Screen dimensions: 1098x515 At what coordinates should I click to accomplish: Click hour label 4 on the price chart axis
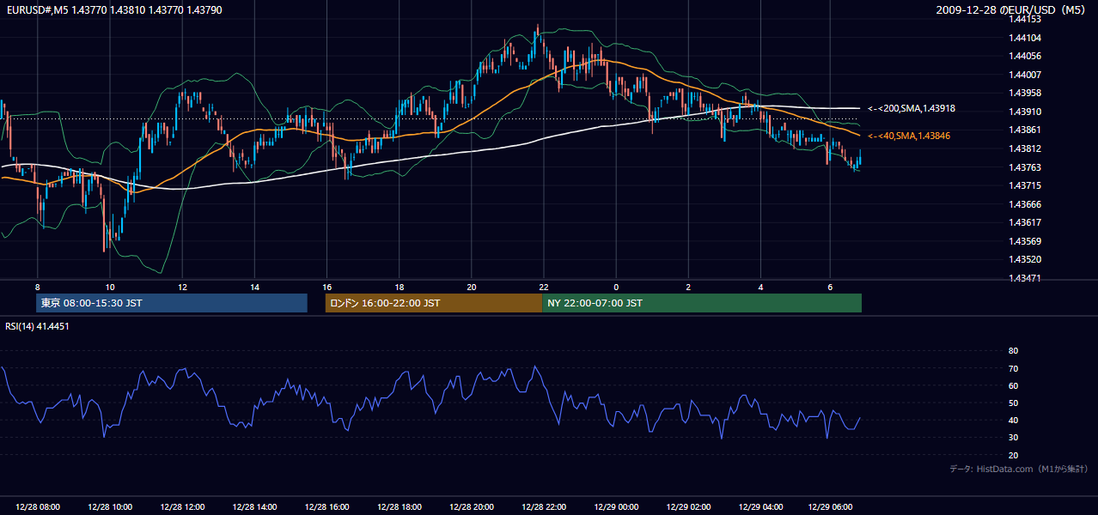click(x=761, y=287)
